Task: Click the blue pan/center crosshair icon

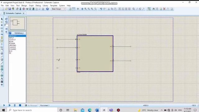Action: click(x=82, y=9)
